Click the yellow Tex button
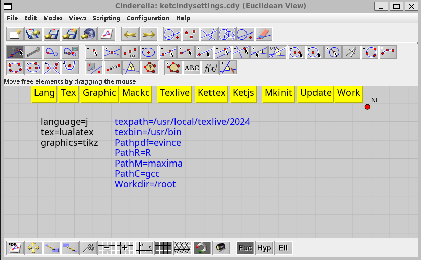 [x=68, y=94]
